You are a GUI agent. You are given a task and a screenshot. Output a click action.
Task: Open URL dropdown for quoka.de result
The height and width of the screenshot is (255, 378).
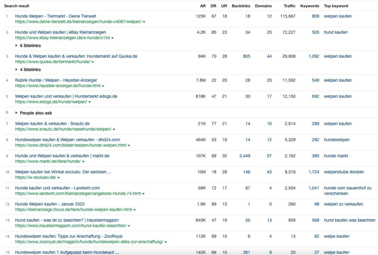(x=93, y=62)
